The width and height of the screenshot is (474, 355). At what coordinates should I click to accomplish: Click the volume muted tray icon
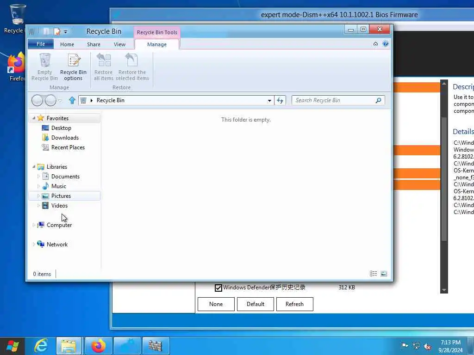point(427,346)
